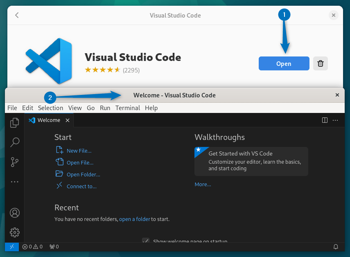Click the star rating next to 2295 reviews
350x257 pixels.
102,70
